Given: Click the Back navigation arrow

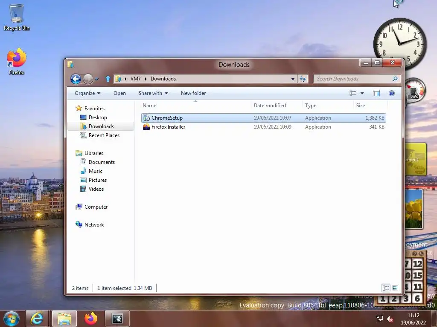Looking at the screenshot, I should (x=76, y=79).
